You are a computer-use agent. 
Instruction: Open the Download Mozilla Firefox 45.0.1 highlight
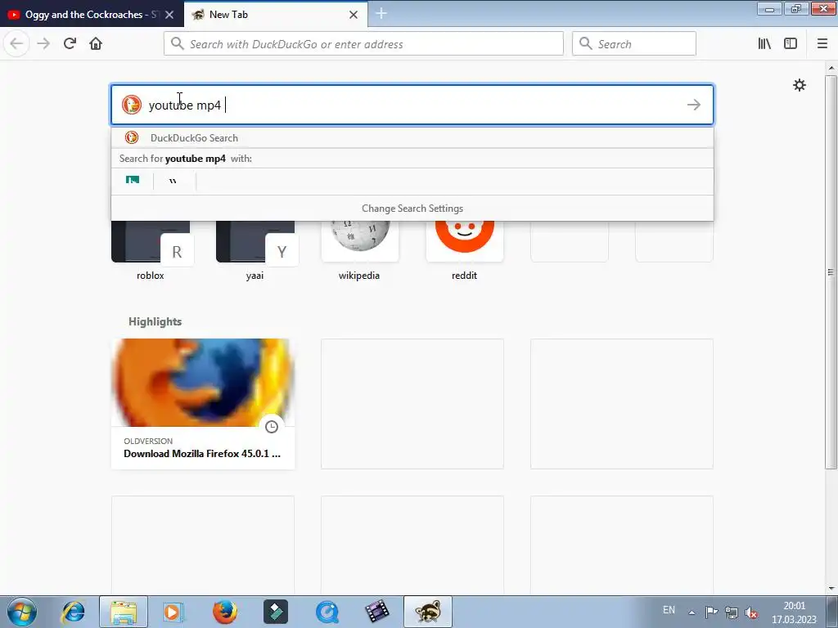(x=203, y=404)
